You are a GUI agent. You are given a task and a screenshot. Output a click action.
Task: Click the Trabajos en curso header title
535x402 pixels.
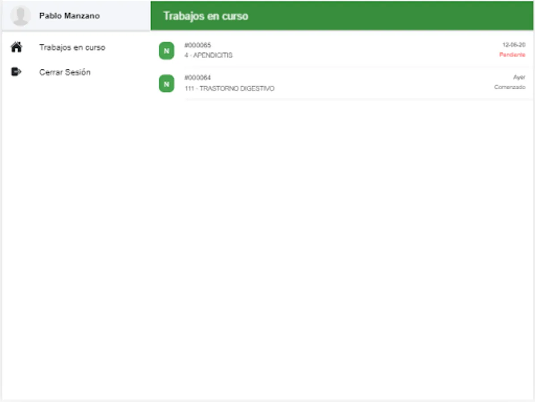pyautogui.click(x=206, y=16)
